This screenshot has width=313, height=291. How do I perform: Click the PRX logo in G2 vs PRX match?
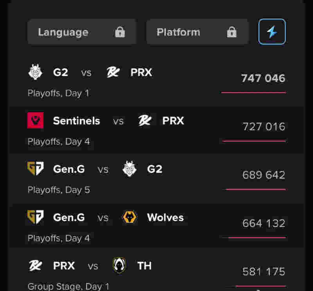coord(113,72)
